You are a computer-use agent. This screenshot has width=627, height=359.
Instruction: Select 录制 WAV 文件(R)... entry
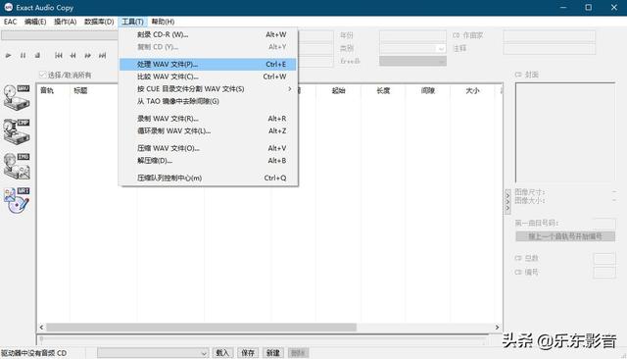click(x=208, y=119)
